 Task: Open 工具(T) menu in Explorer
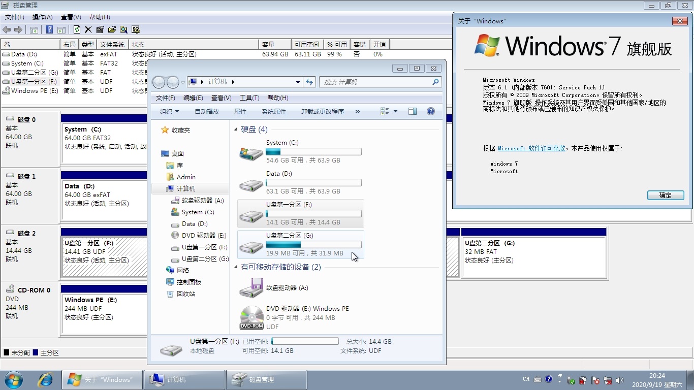point(249,98)
